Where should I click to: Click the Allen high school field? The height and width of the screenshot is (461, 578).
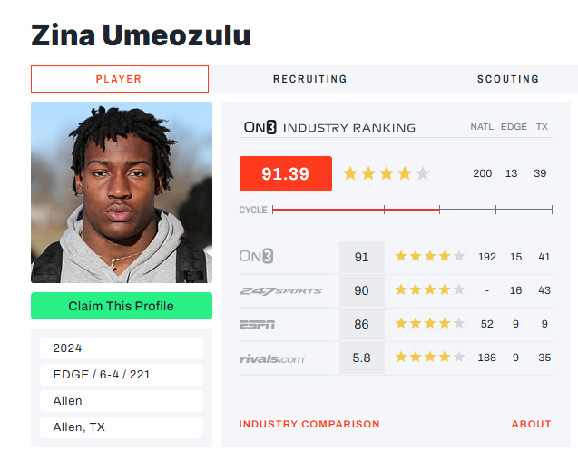coord(122,400)
